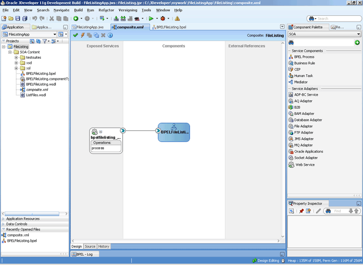This screenshot has width=363, height=265.
Task: Expand the Data Controls section
Action: tap(3, 224)
